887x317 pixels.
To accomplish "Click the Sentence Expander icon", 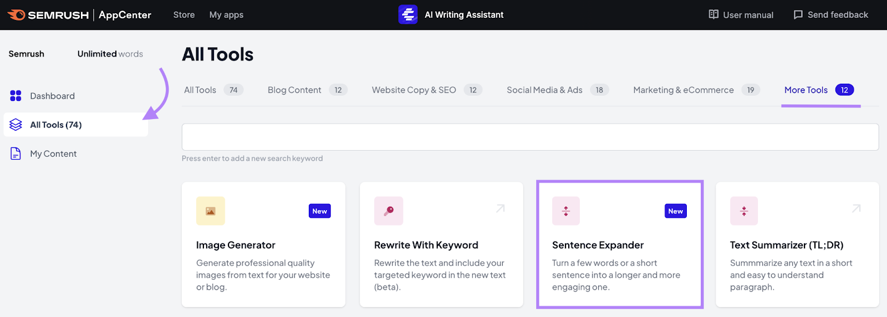I will [x=566, y=211].
